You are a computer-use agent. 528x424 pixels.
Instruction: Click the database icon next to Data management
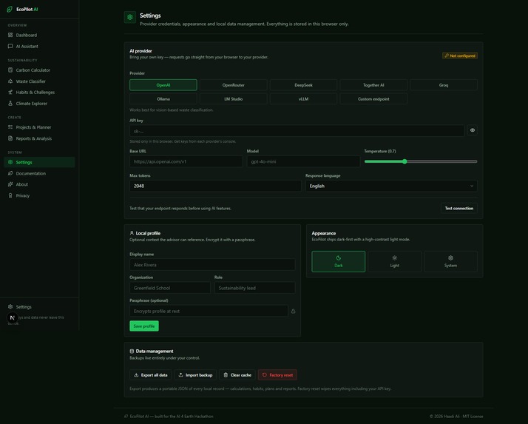[x=132, y=351]
